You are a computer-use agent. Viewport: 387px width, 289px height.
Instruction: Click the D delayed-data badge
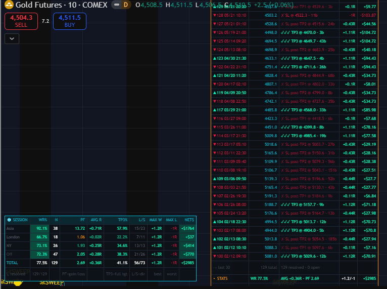[x=126, y=5]
